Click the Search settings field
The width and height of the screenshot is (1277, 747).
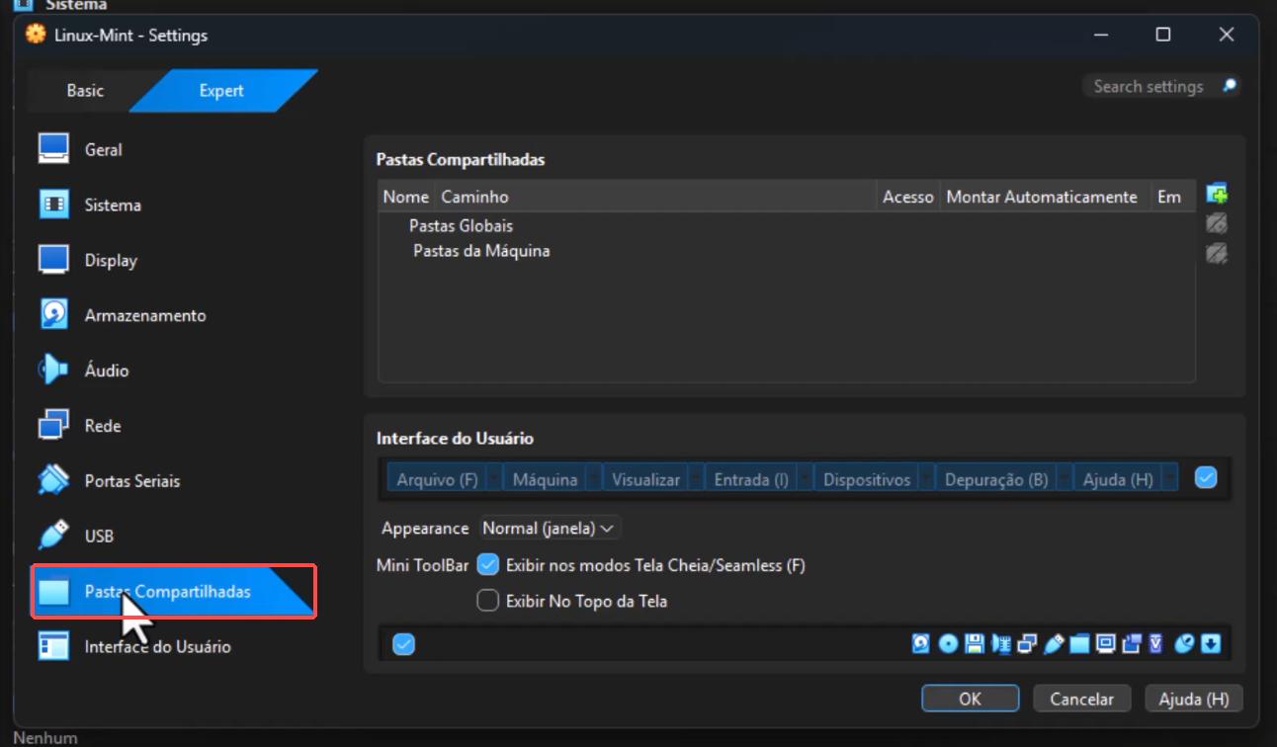pos(1162,87)
